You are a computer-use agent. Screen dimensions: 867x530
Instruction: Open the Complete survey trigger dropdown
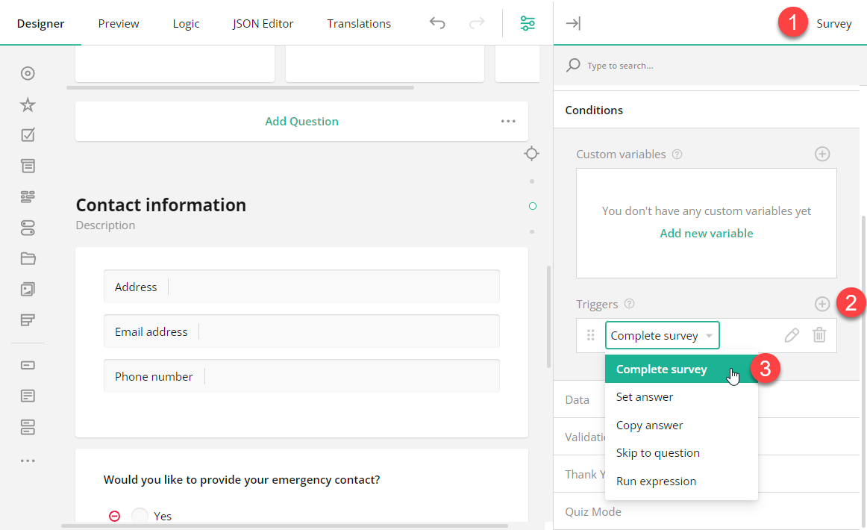pyautogui.click(x=661, y=335)
